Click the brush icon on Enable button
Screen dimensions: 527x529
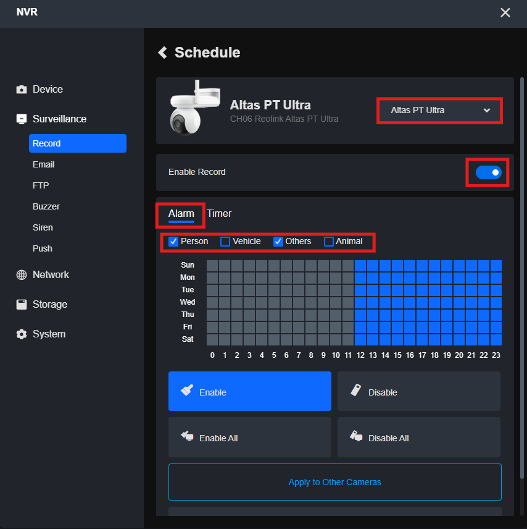coord(187,390)
